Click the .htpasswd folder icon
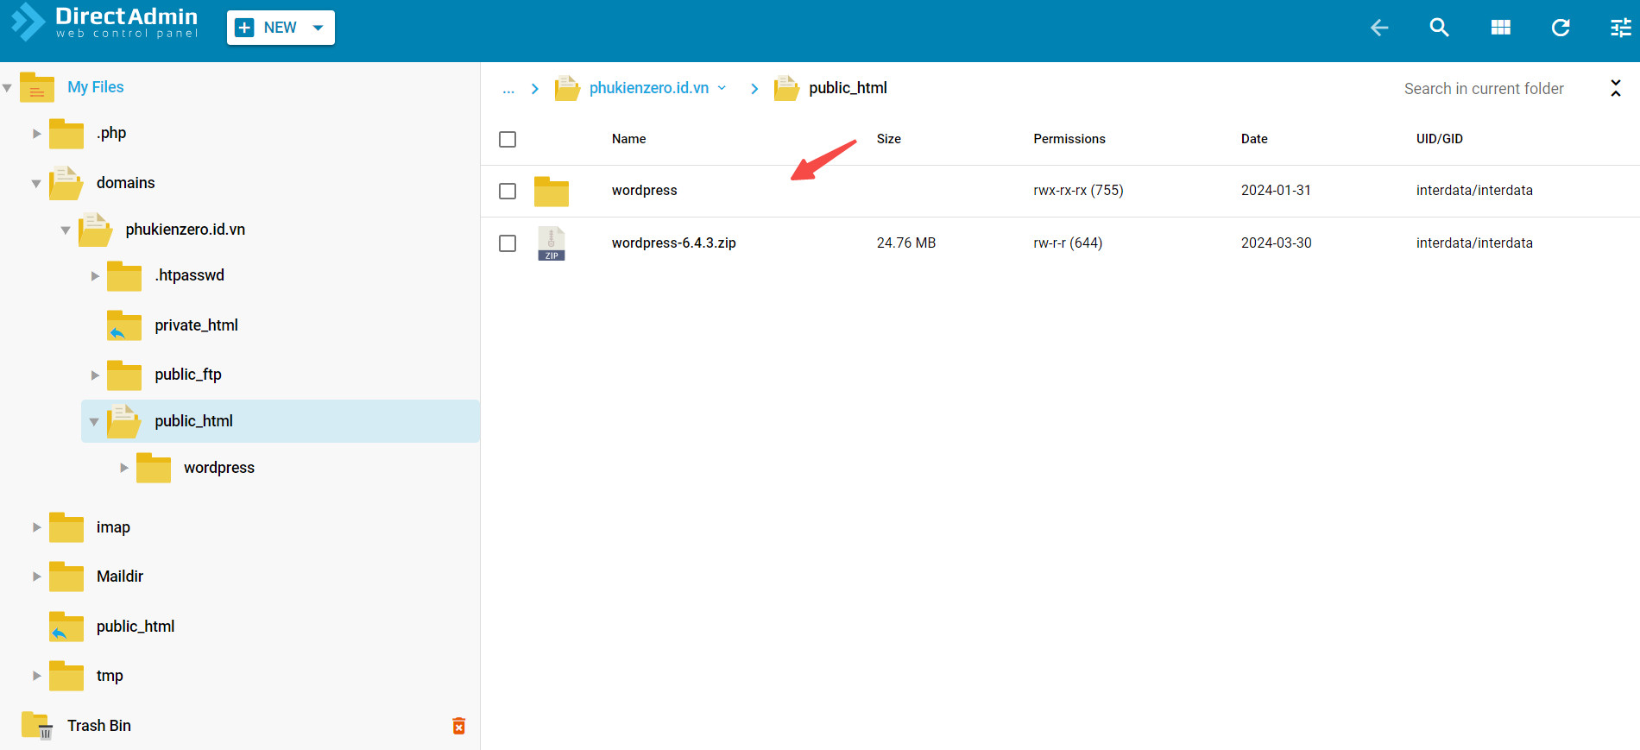This screenshot has width=1640, height=750. click(124, 276)
